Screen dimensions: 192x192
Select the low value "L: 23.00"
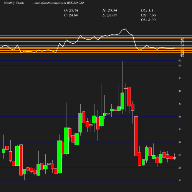[109, 15]
